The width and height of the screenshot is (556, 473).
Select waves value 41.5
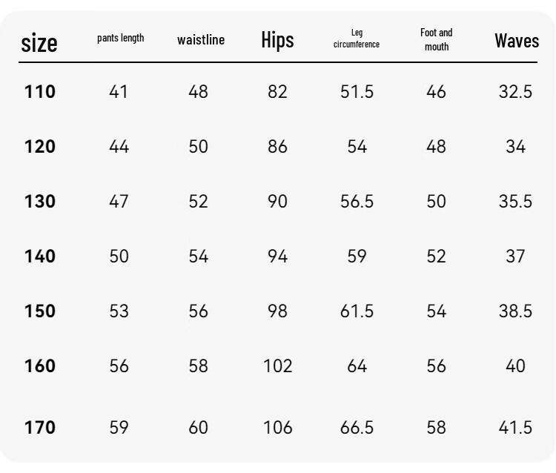(515, 427)
